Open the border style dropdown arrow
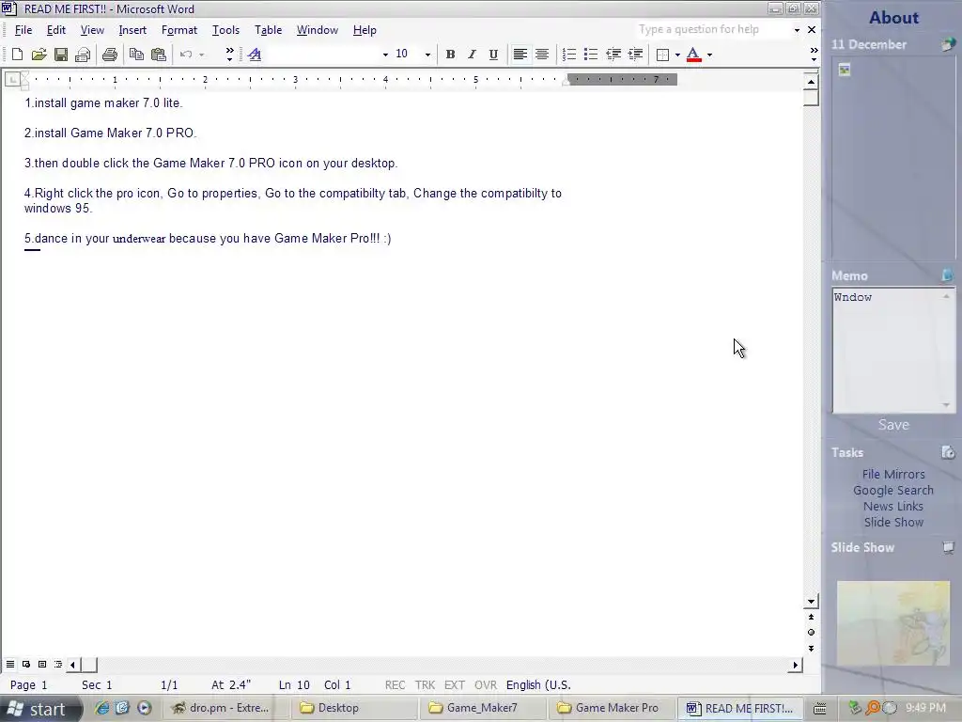Viewport: 962px width, 722px height. (677, 55)
